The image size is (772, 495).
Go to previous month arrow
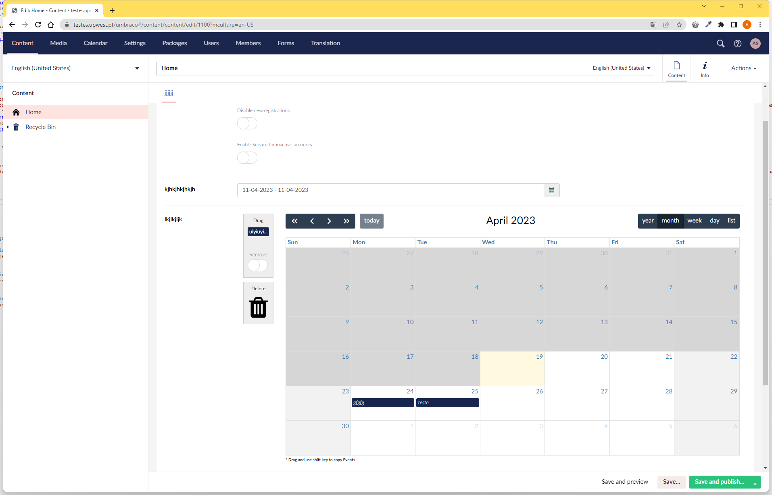[312, 221]
